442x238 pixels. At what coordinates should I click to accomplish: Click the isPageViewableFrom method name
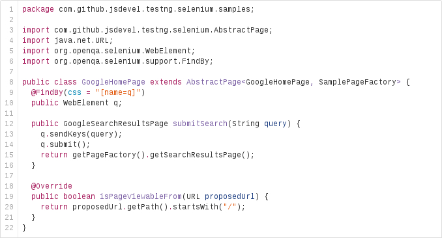tap(141, 196)
